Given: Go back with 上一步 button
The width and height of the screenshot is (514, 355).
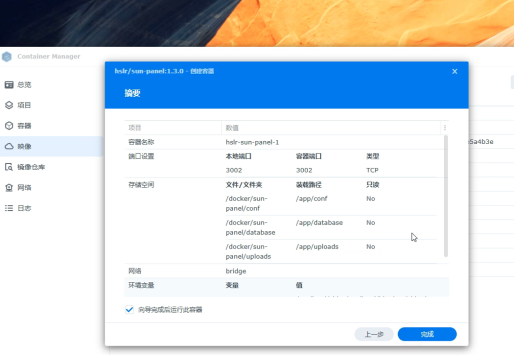Looking at the screenshot, I should point(374,334).
